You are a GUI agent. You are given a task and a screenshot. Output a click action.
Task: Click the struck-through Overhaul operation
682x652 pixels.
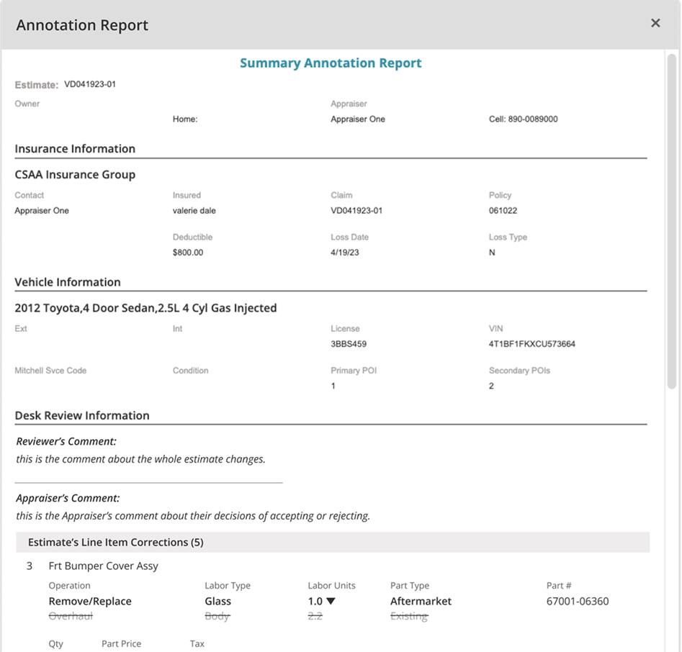pyautogui.click(x=71, y=616)
